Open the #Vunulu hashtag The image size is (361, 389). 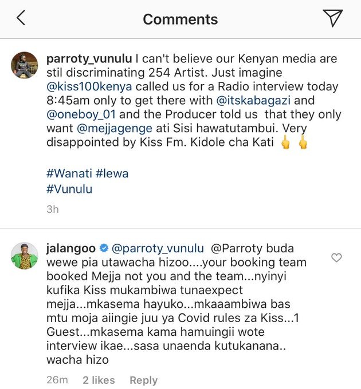coord(69,189)
